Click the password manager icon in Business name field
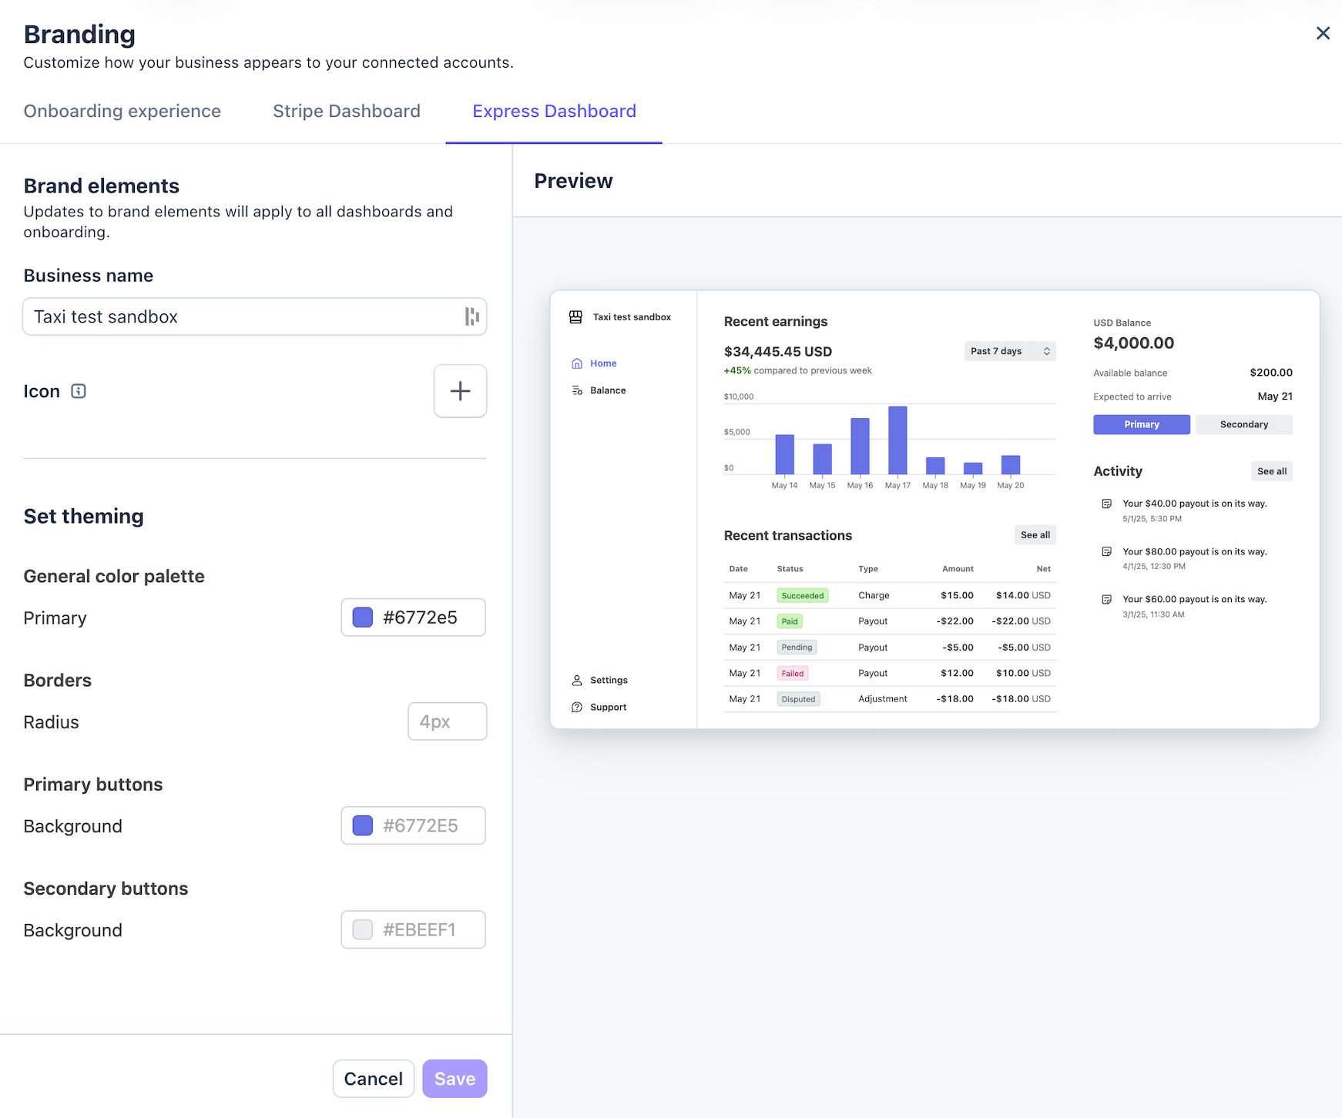 pyautogui.click(x=471, y=316)
